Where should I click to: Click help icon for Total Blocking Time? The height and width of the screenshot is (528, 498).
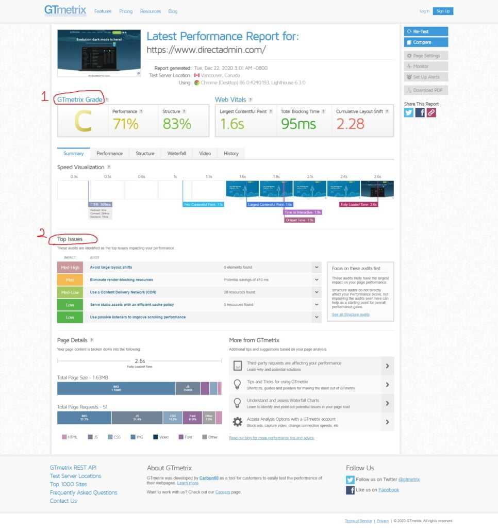[x=324, y=111]
